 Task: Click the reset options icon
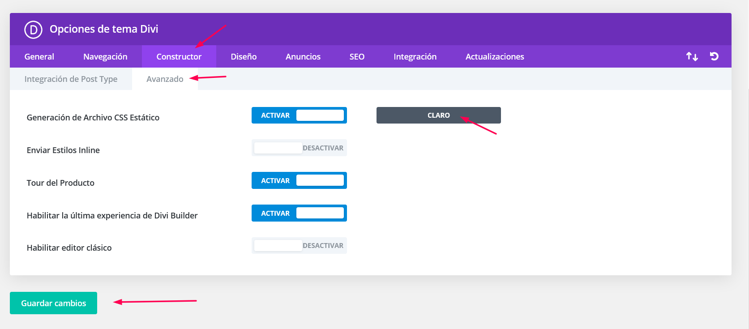(x=714, y=56)
